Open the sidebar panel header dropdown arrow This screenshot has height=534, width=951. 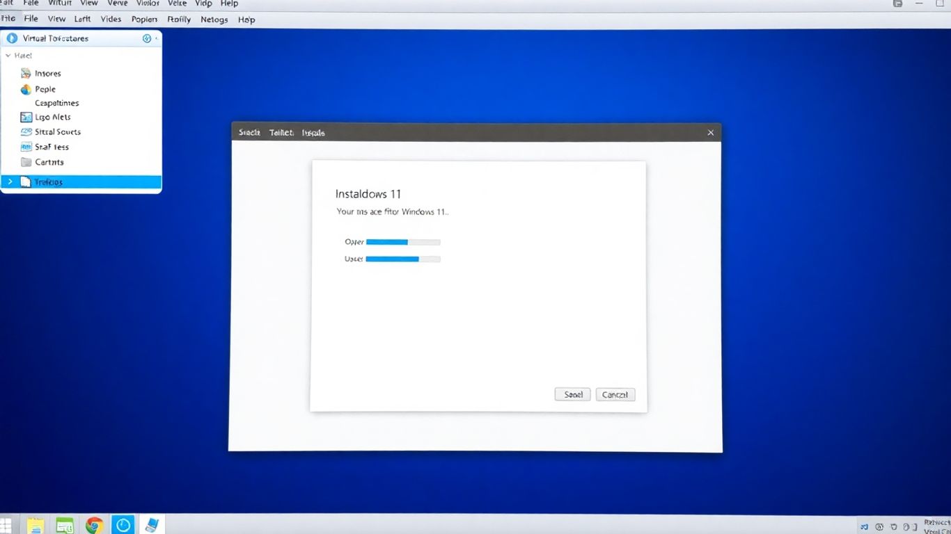click(x=157, y=38)
